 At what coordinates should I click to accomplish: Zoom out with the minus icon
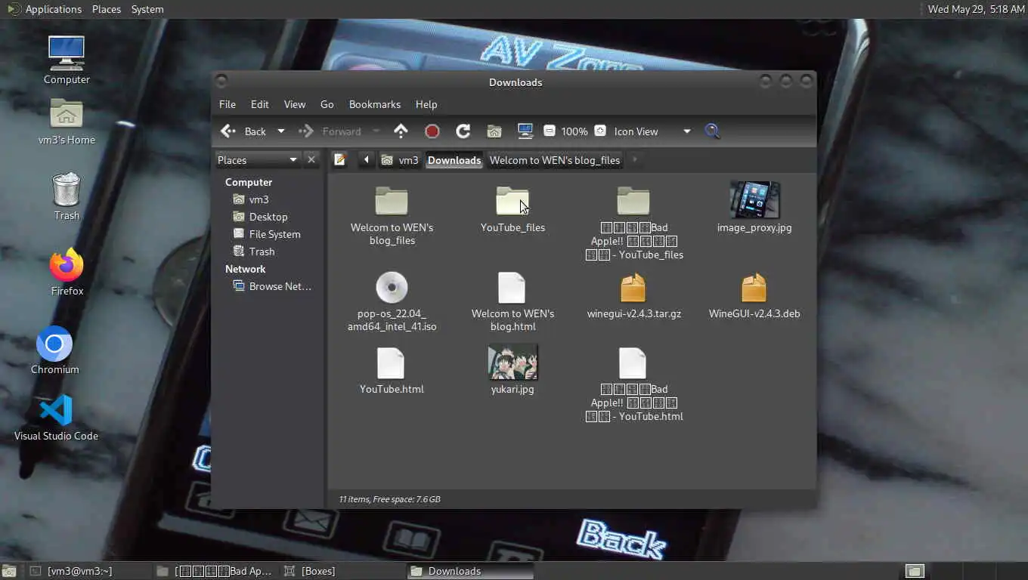550,131
